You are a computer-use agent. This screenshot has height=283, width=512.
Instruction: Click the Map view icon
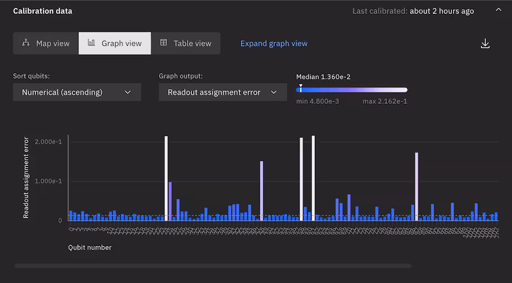click(26, 42)
